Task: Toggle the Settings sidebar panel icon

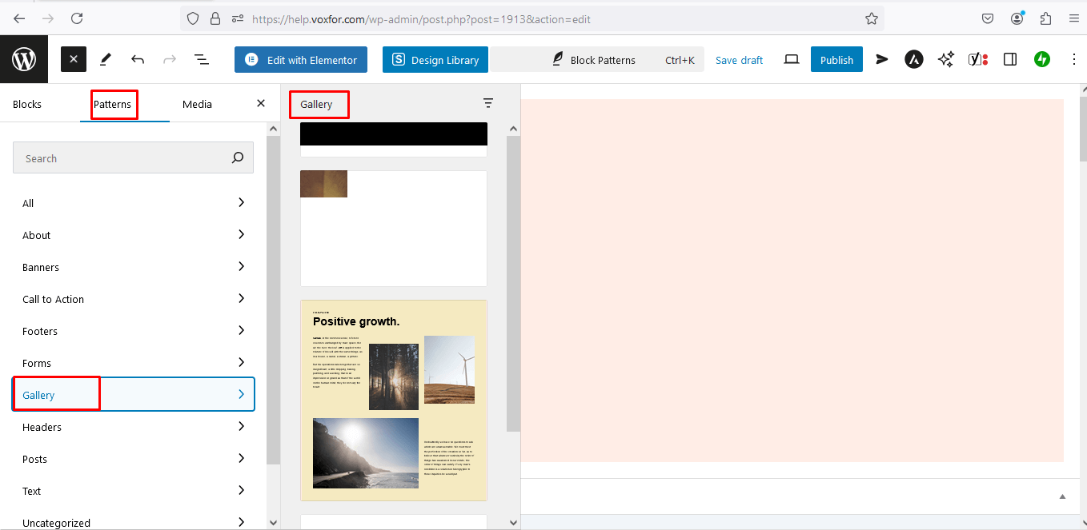Action: click(1009, 59)
